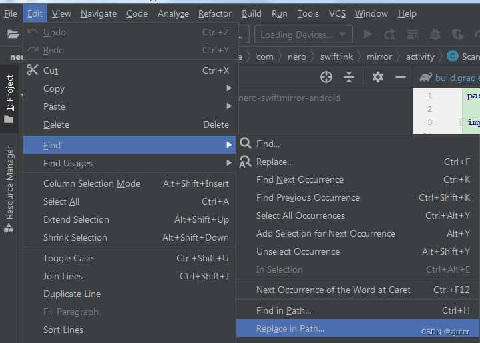This screenshot has width=480, height=343.
Task: Choose Find in Path option
Action: click(358, 310)
